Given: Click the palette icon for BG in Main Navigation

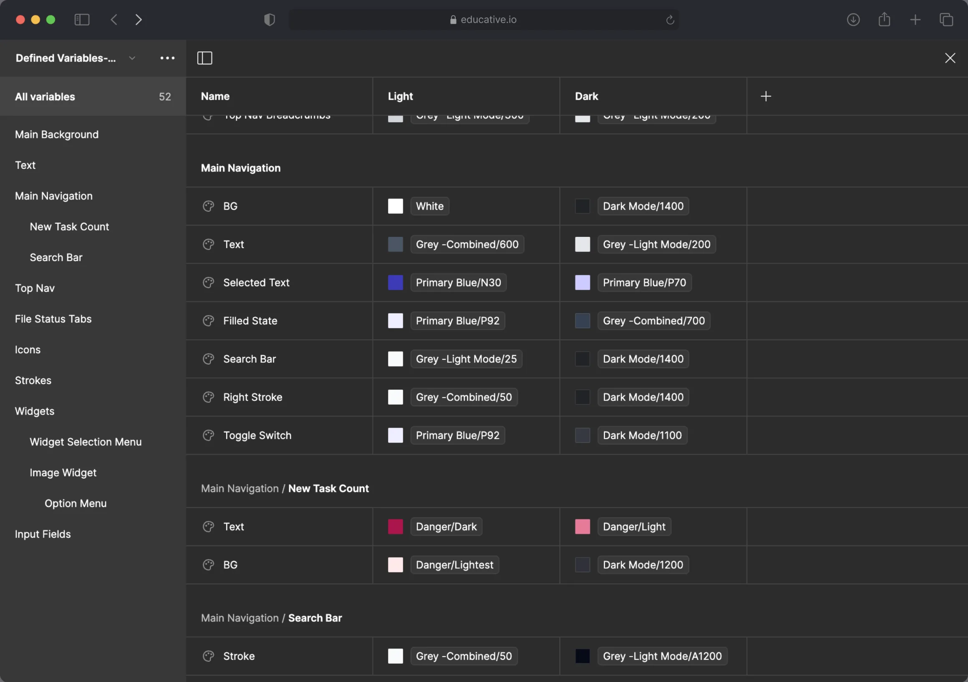Looking at the screenshot, I should tap(208, 206).
